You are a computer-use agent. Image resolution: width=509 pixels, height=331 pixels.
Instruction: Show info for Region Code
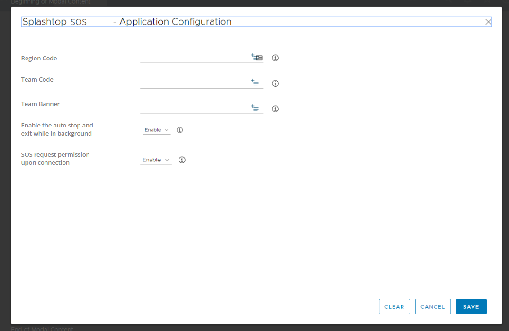pyautogui.click(x=275, y=58)
